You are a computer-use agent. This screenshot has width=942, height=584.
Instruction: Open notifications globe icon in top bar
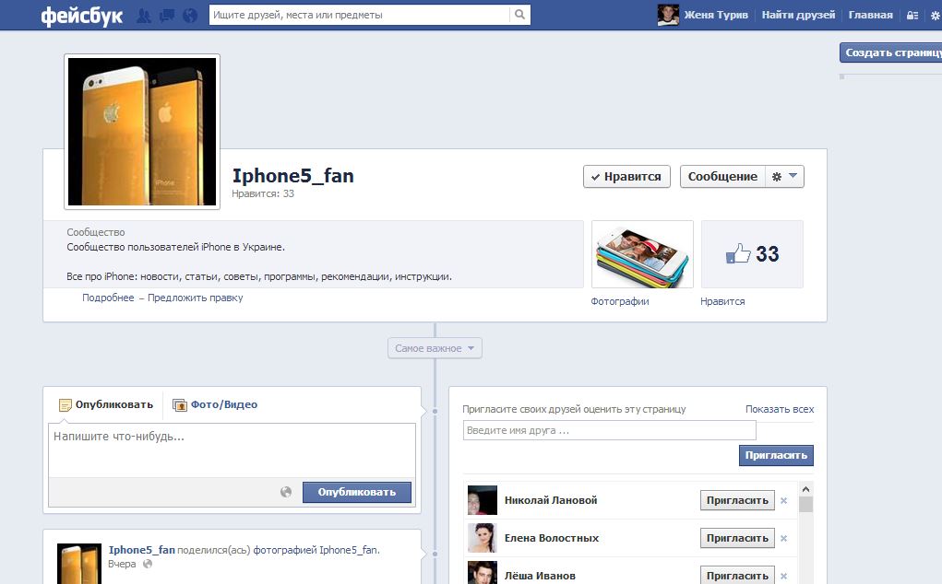click(x=190, y=15)
